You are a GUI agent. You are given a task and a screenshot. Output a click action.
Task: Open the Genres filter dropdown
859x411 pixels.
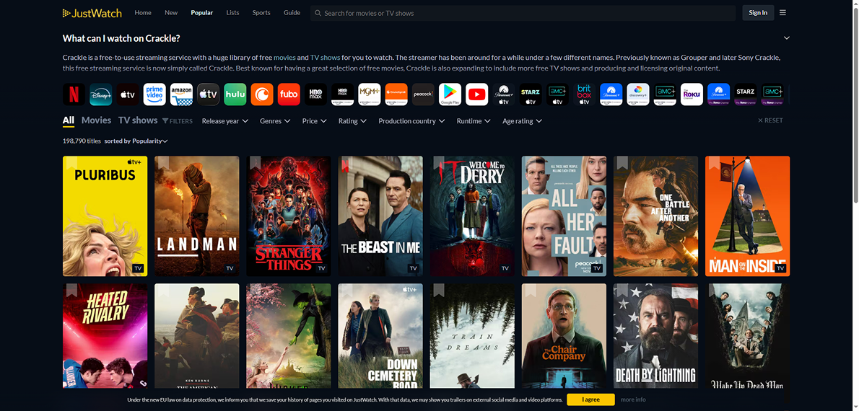(275, 121)
